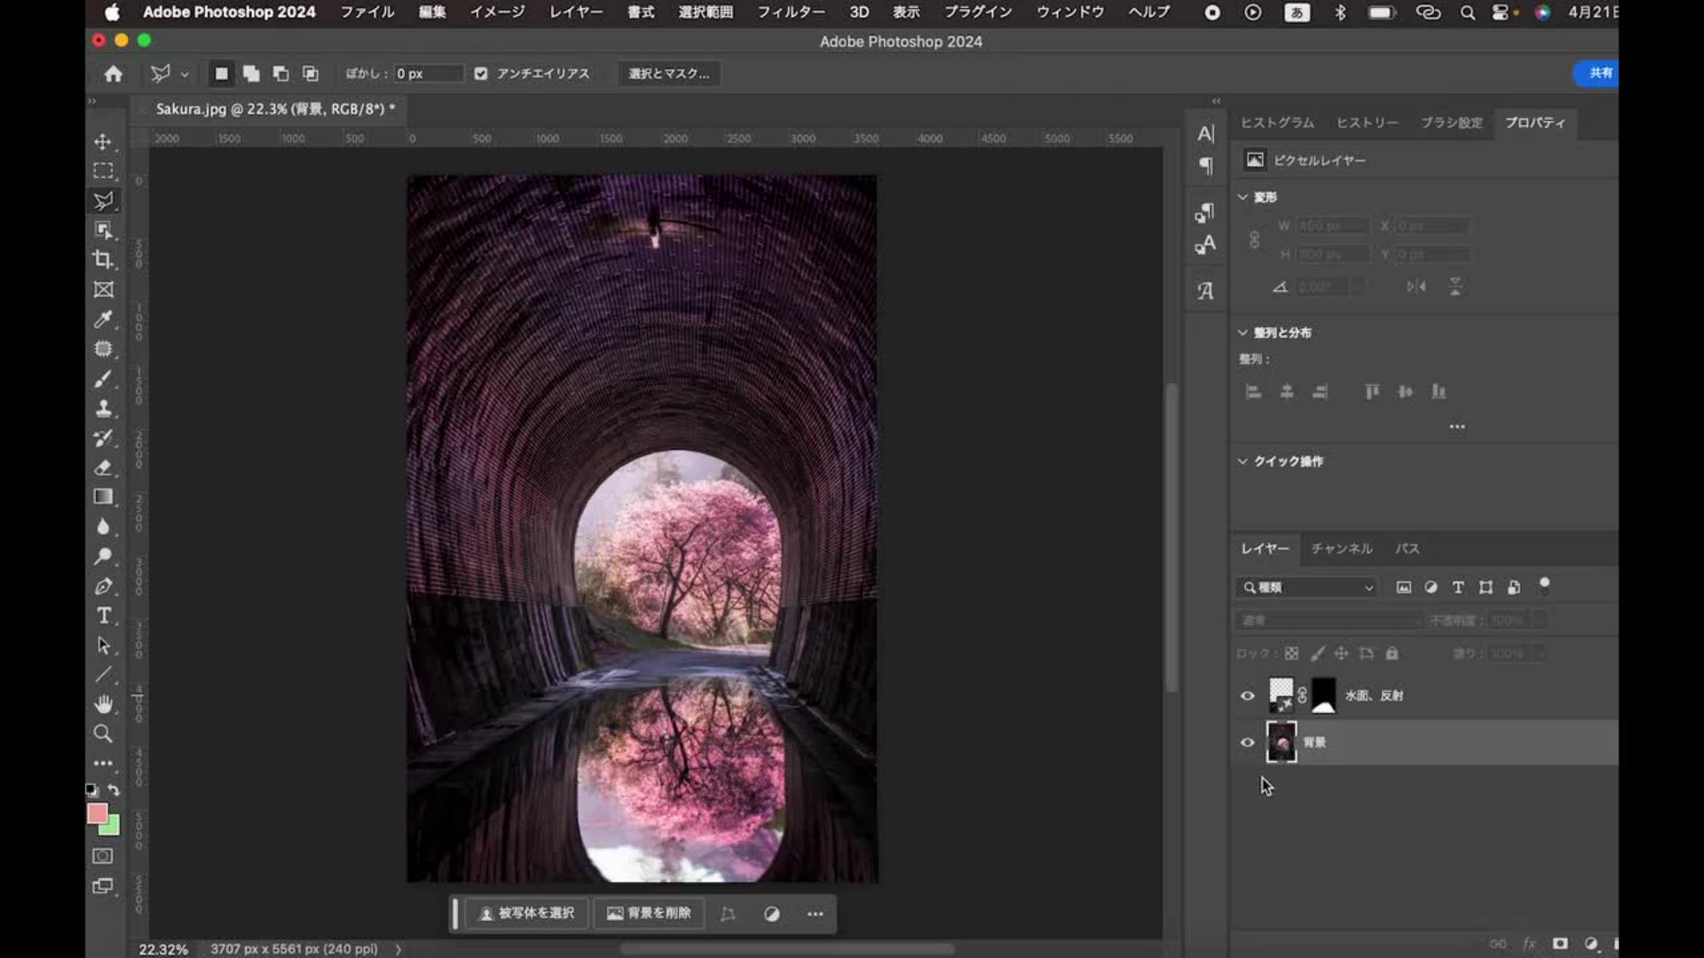Collapse the クイック操作 section

(1242, 461)
